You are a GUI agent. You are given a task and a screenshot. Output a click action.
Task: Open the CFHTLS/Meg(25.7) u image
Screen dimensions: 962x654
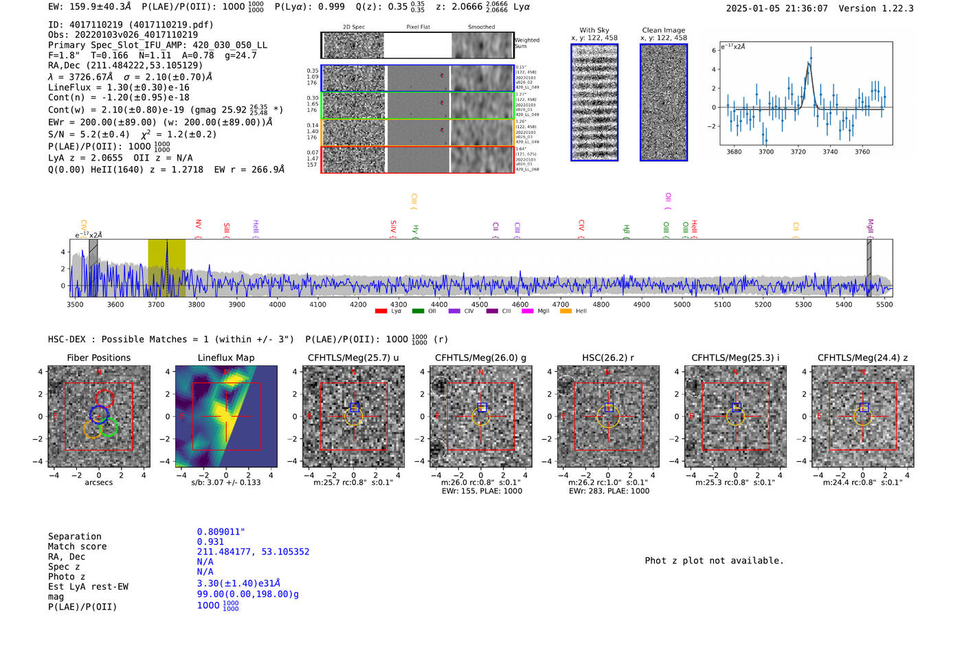354,417
